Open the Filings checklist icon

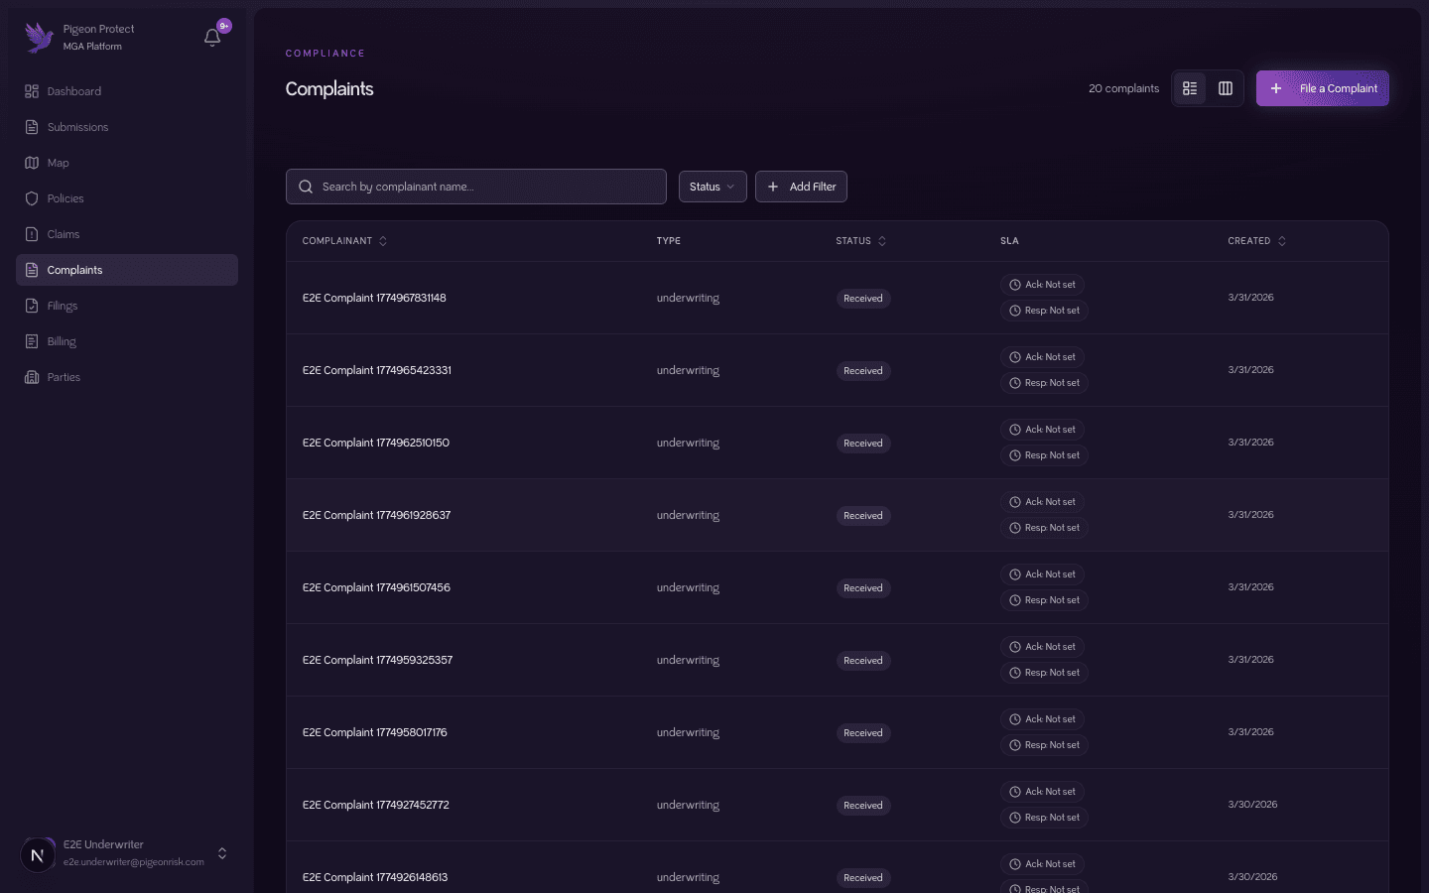click(31, 305)
